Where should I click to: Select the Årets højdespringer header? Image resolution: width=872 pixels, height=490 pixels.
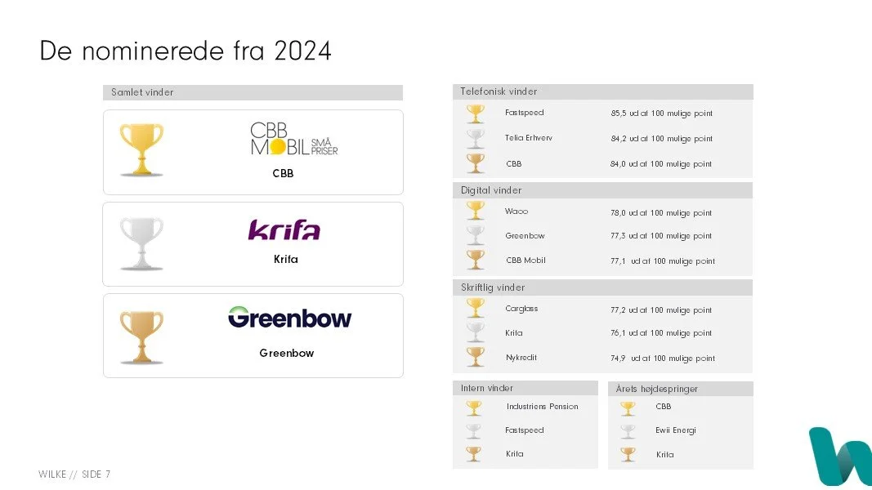[x=681, y=389]
